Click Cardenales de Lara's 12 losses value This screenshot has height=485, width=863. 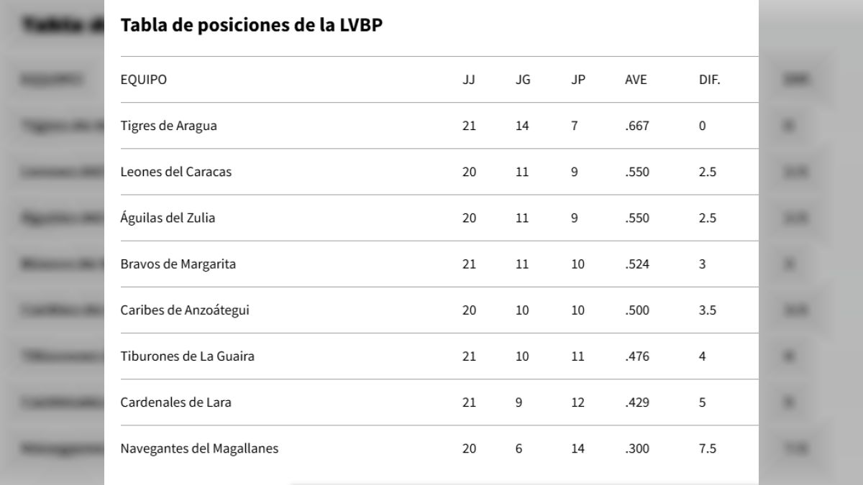pos(578,402)
